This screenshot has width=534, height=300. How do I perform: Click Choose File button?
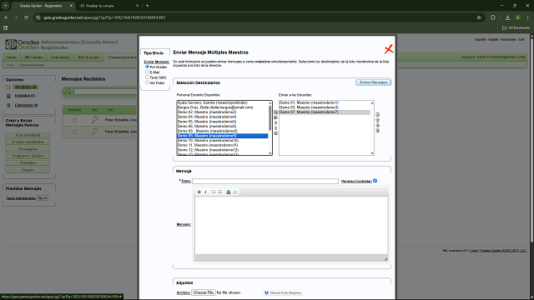pyautogui.click(x=204, y=292)
